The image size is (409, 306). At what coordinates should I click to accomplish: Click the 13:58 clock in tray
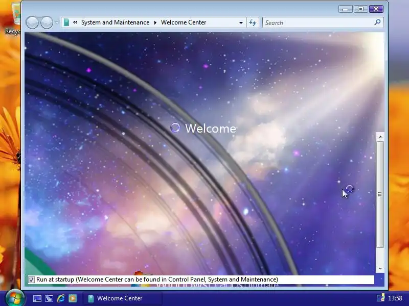pyautogui.click(x=395, y=298)
